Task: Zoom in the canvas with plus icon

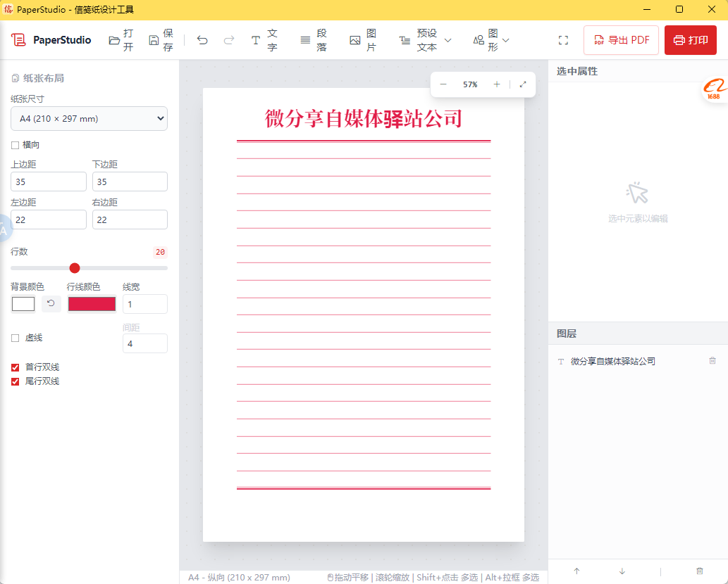Action: (497, 84)
